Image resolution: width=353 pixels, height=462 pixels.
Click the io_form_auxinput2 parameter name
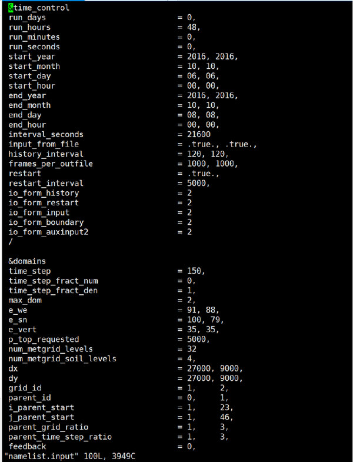pos(48,232)
